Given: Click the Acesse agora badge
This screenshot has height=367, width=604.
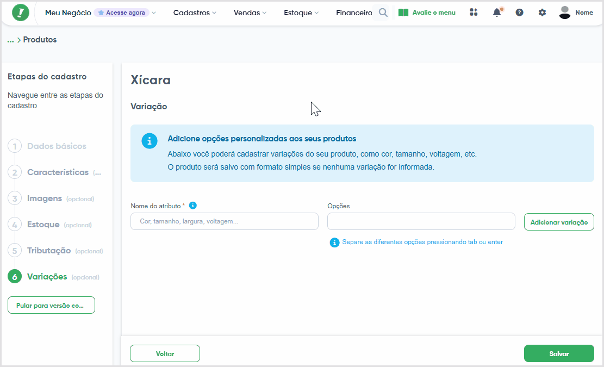Looking at the screenshot, I should (122, 13).
